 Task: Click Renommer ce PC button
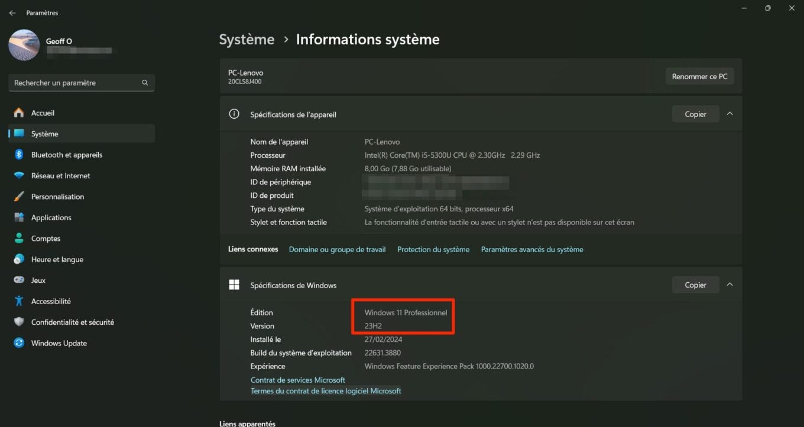699,77
